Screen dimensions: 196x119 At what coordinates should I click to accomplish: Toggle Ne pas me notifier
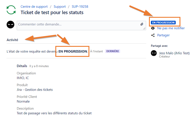(x=171, y=28)
